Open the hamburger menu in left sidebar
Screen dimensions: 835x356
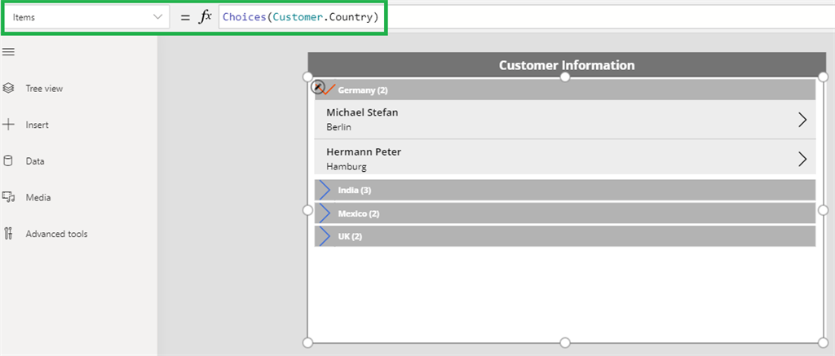coord(8,51)
